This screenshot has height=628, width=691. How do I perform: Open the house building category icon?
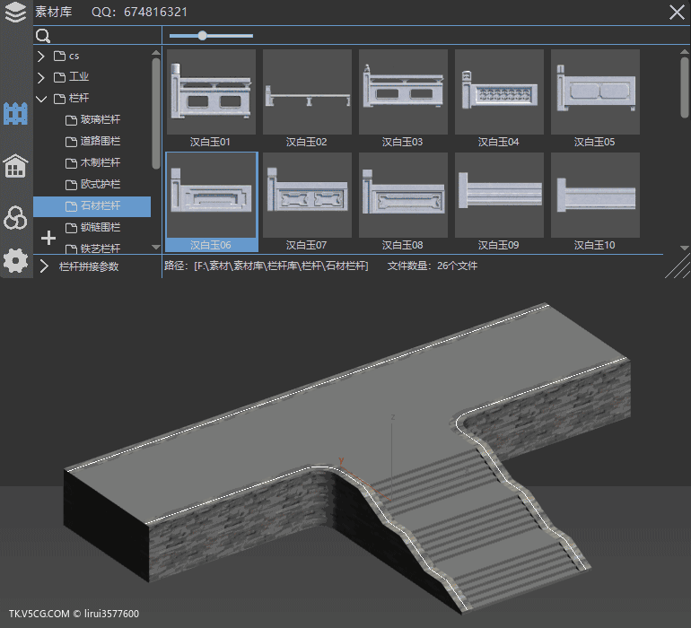click(x=15, y=166)
